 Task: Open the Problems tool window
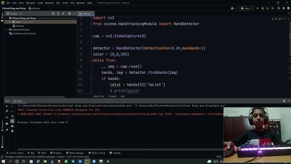coord(56,153)
